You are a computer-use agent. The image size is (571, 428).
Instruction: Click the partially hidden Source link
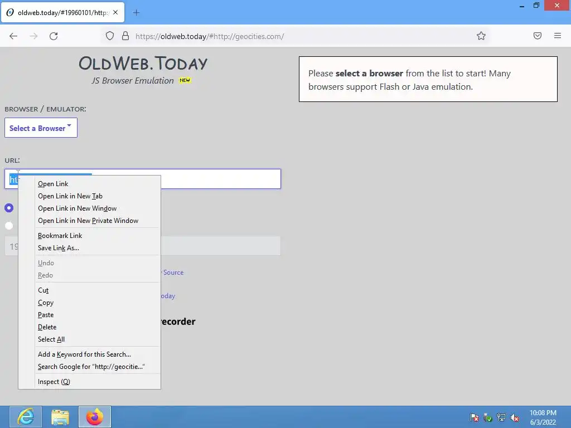[173, 273]
